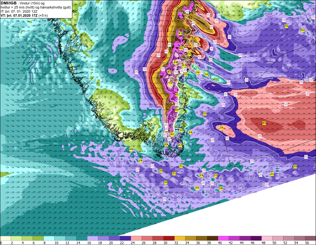Click the 38–40 m/s dark brown legend swatch

[212, 238]
